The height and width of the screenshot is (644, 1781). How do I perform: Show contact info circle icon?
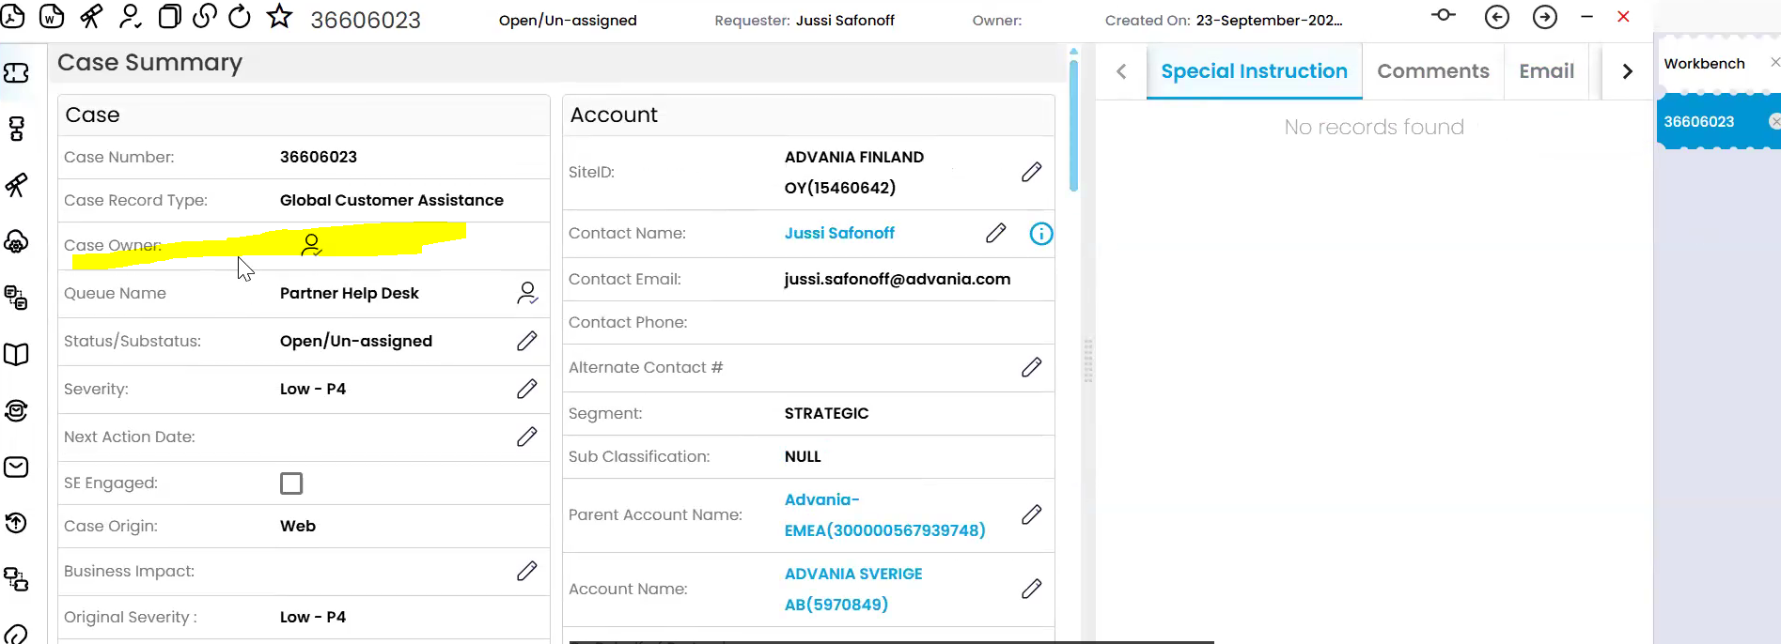(x=1041, y=234)
